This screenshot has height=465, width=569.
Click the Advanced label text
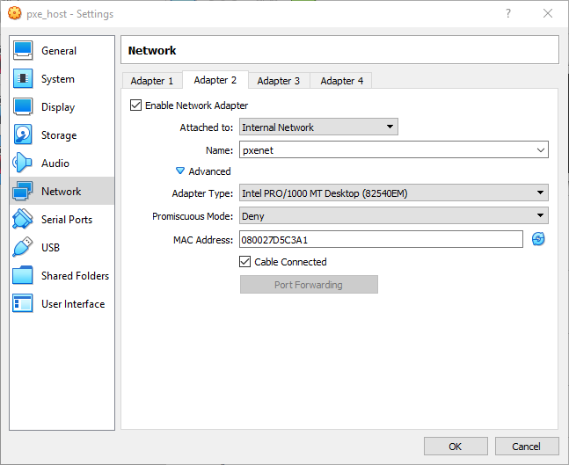coord(209,171)
